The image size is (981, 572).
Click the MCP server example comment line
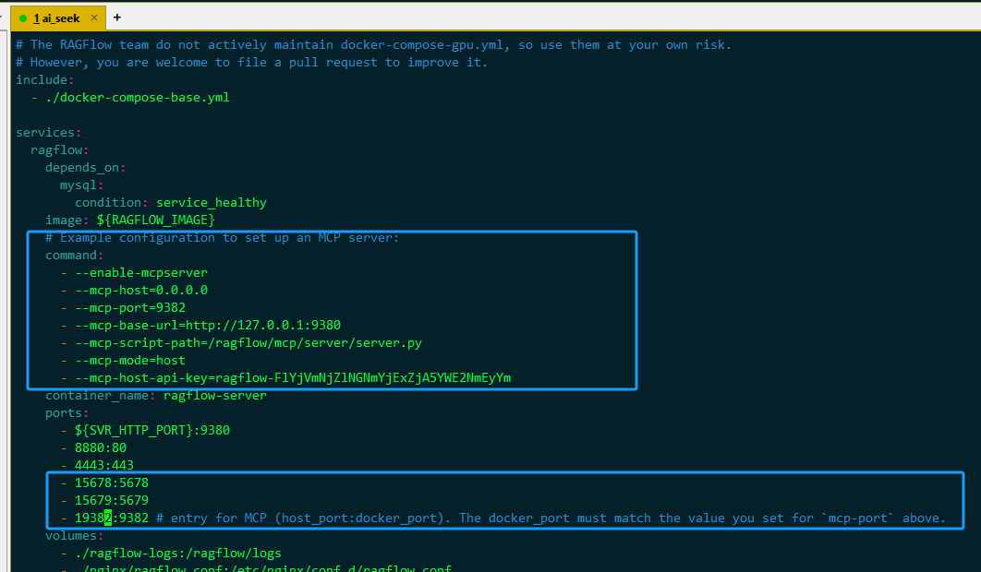(x=222, y=237)
